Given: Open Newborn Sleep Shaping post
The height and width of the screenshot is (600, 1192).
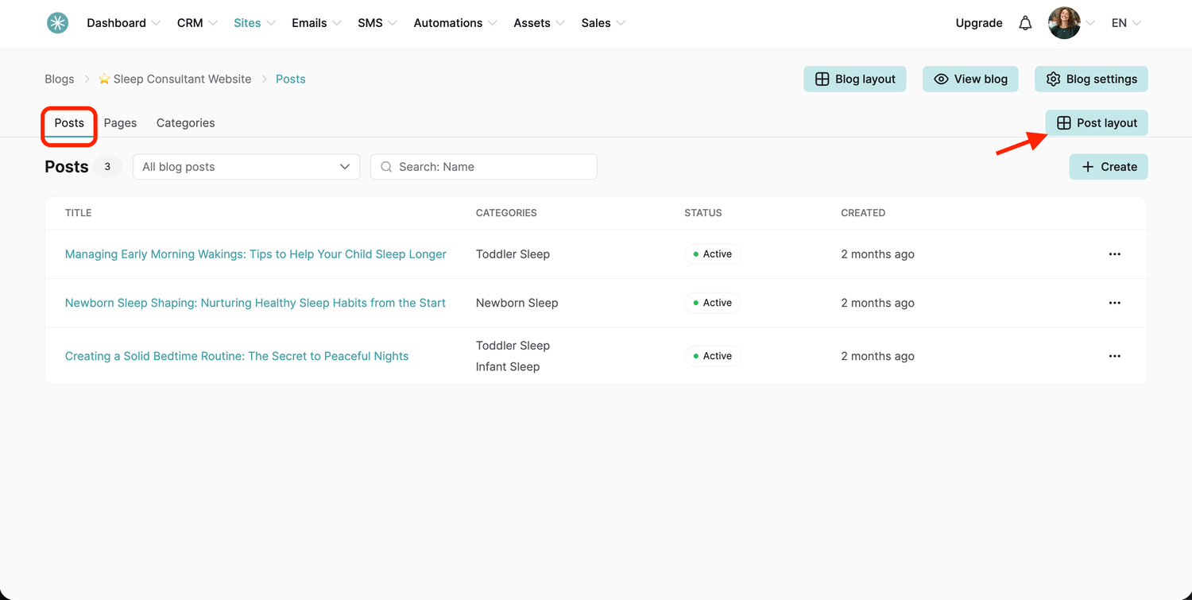Looking at the screenshot, I should point(255,303).
